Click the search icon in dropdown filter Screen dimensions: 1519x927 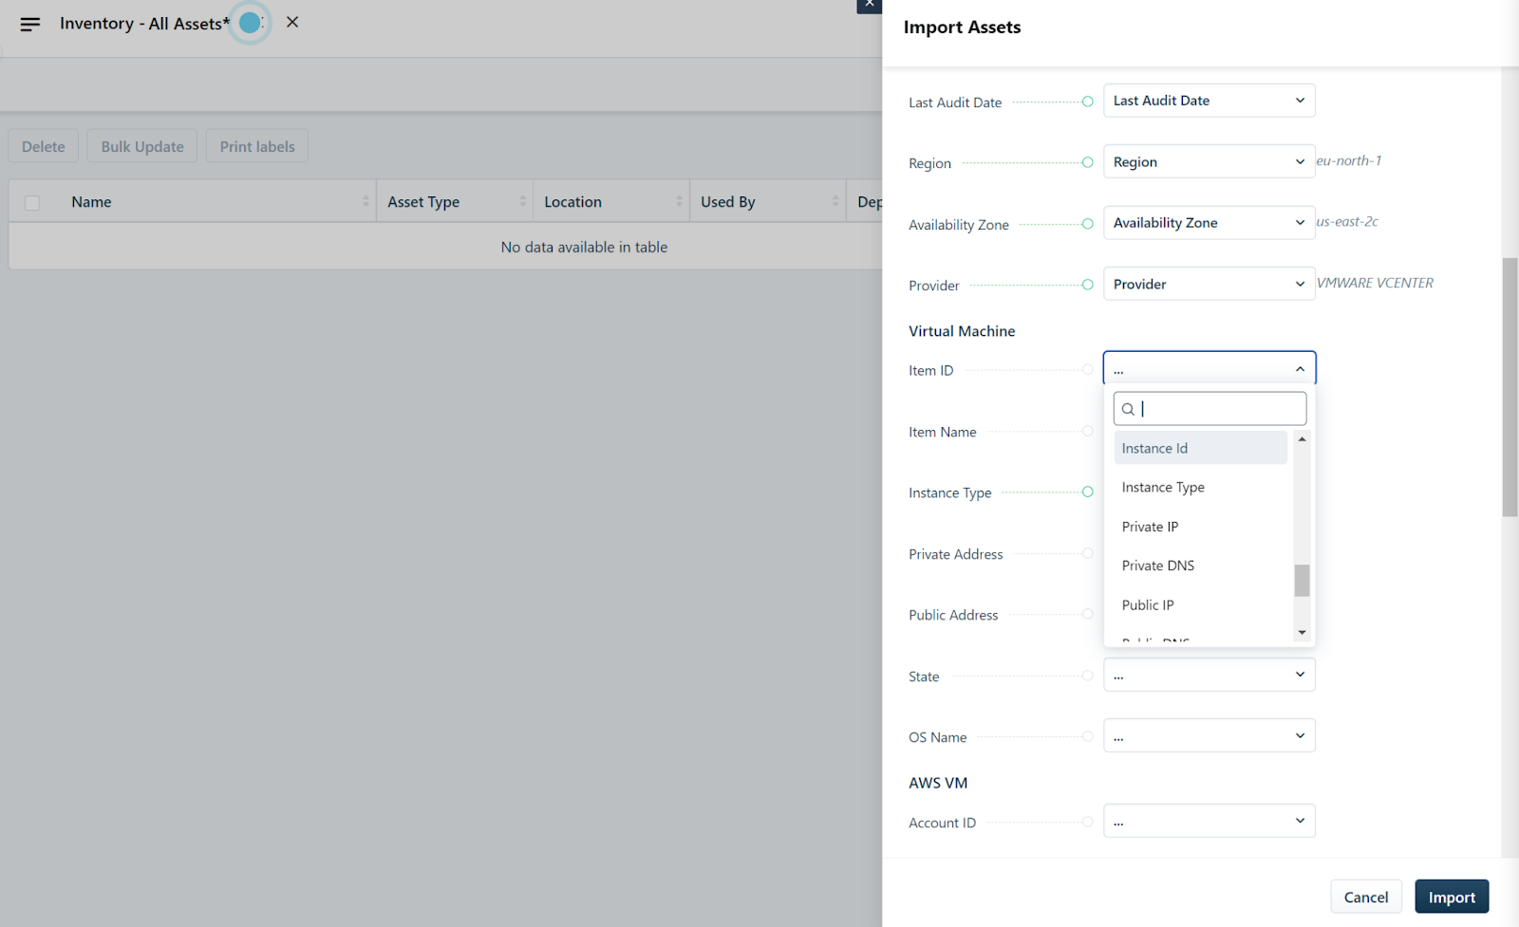pos(1128,409)
